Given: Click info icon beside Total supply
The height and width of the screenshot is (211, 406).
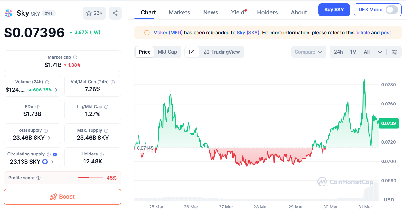Looking at the screenshot, I should pos(46,131).
